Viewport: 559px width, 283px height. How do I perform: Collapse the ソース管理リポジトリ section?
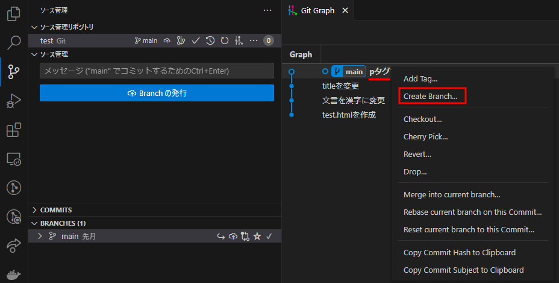click(x=34, y=27)
